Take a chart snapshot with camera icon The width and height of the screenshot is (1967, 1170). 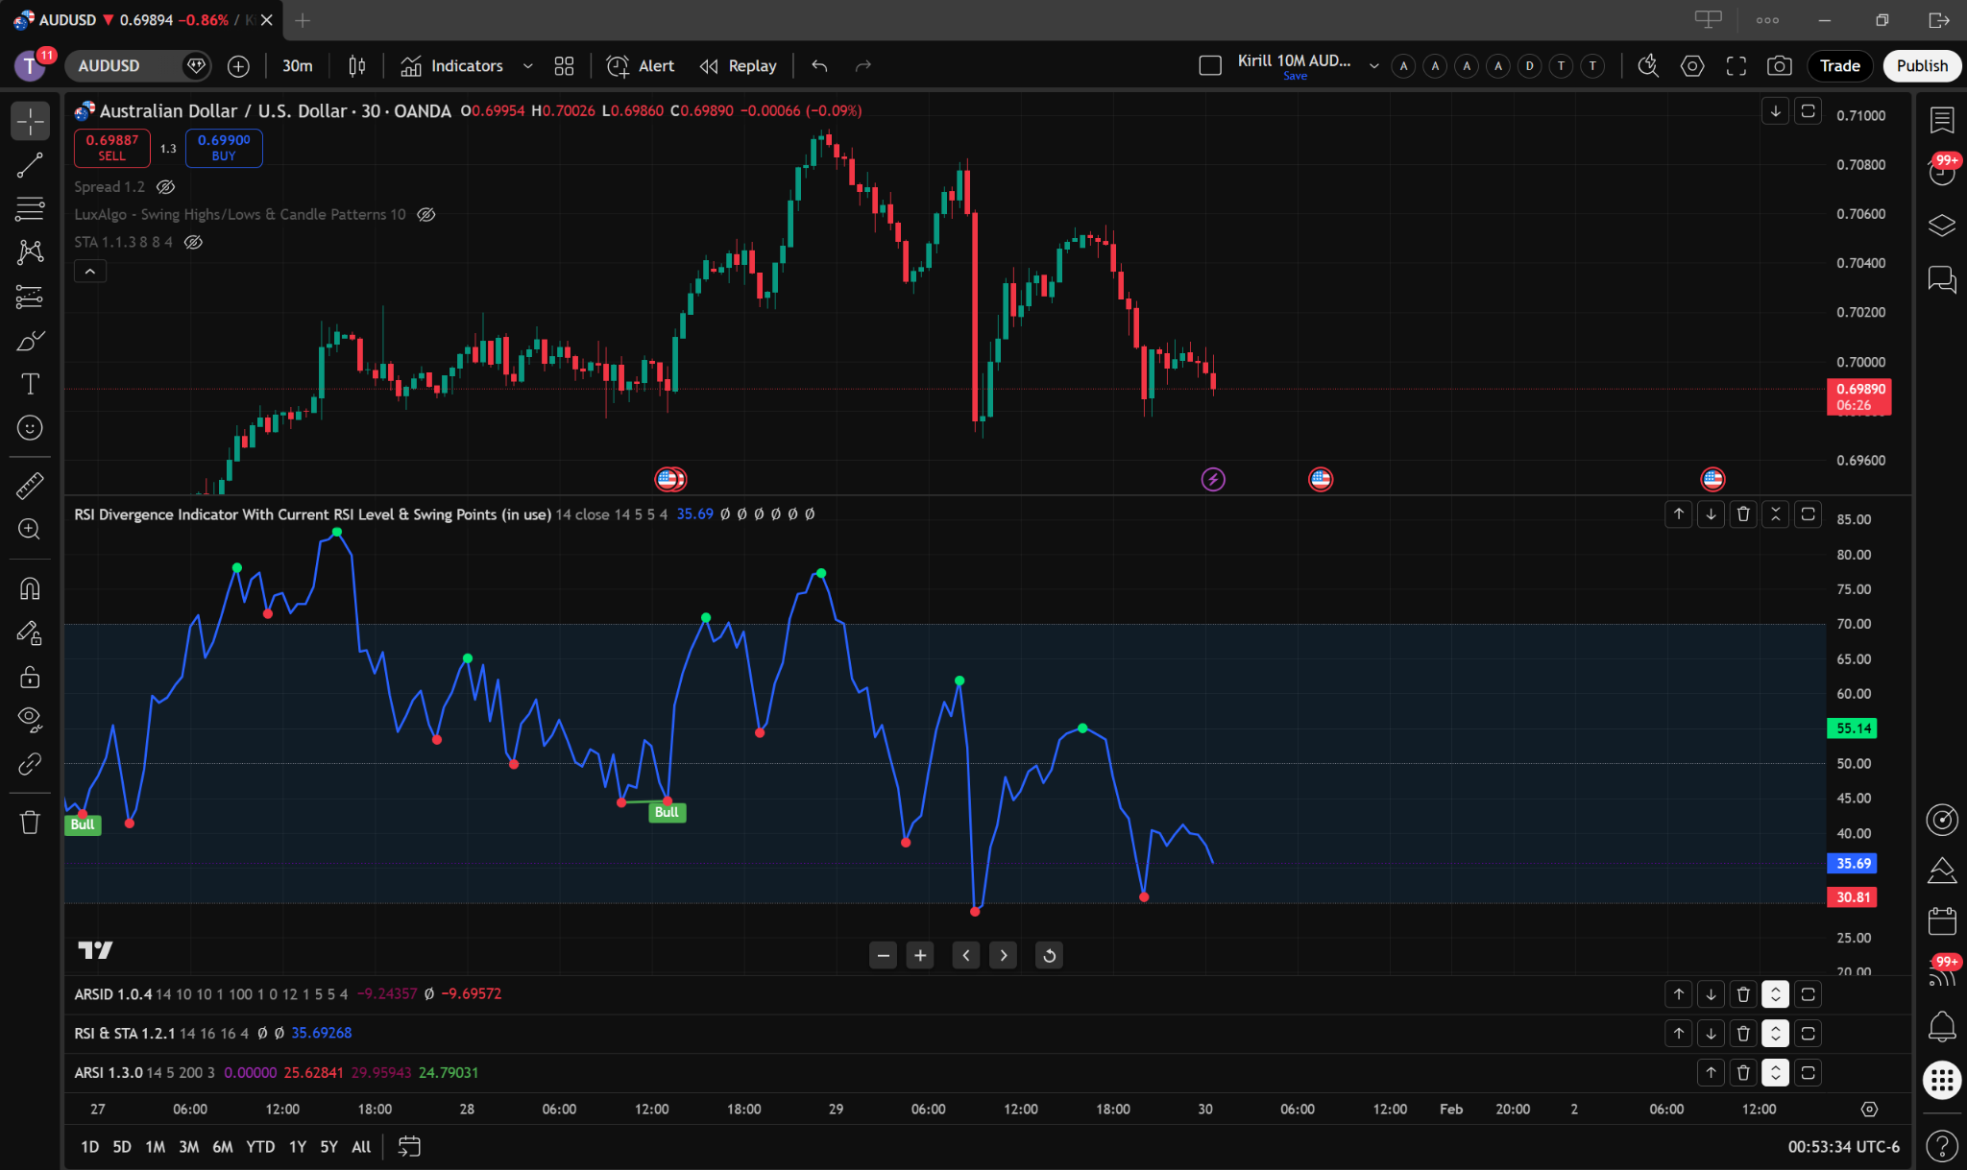(x=1779, y=65)
